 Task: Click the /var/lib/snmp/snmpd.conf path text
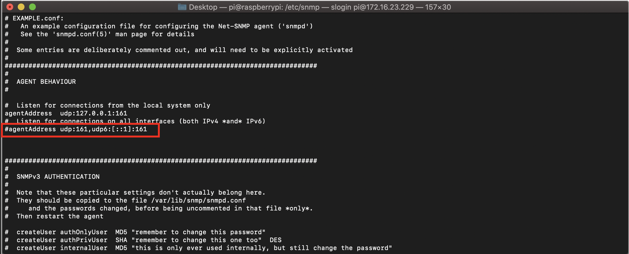coord(199,200)
